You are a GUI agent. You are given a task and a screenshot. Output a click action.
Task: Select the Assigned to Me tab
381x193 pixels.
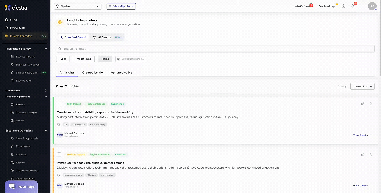point(121,72)
